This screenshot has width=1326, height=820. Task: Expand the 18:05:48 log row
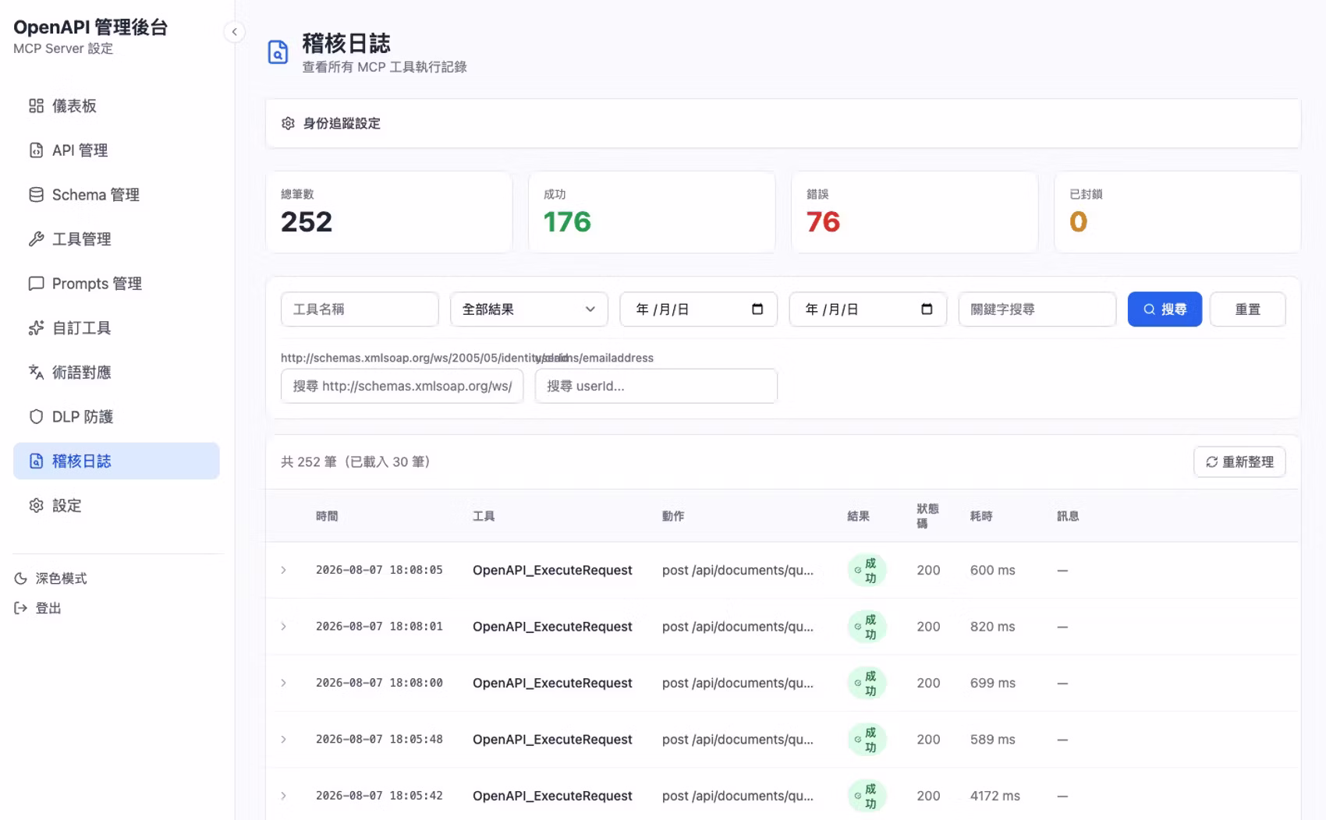tap(284, 740)
